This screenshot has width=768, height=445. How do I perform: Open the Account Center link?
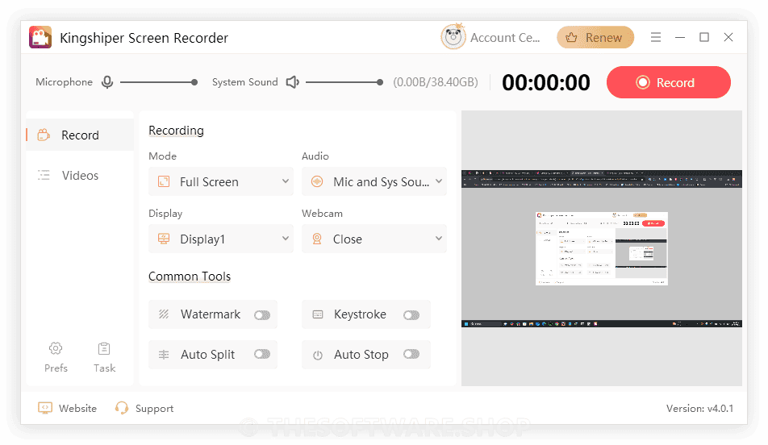coord(505,38)
